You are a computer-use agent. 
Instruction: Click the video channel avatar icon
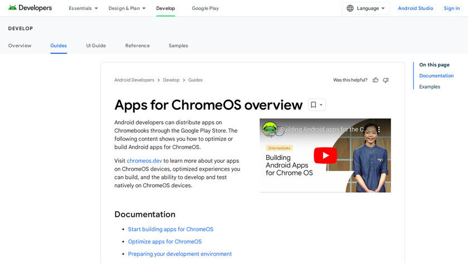point(270,129)
